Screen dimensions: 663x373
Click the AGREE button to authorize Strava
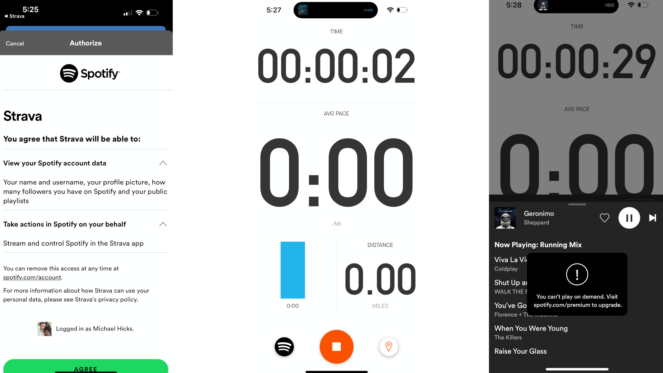point(85,368)
